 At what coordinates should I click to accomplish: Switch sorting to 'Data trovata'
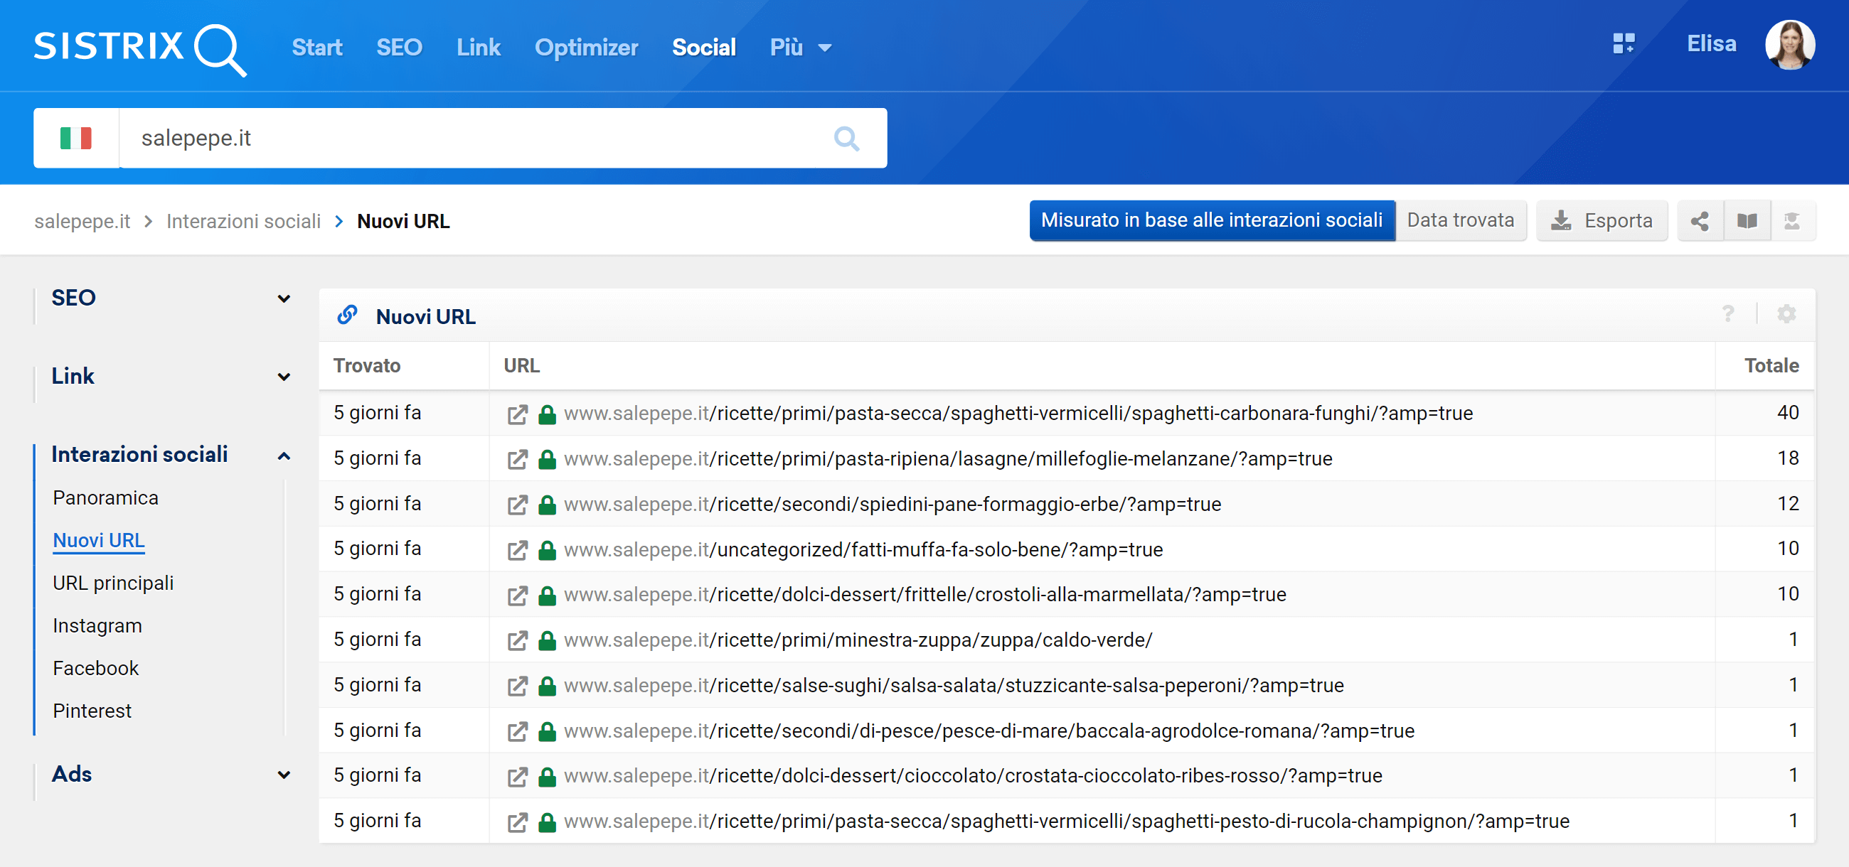[x=1460, y=221]
